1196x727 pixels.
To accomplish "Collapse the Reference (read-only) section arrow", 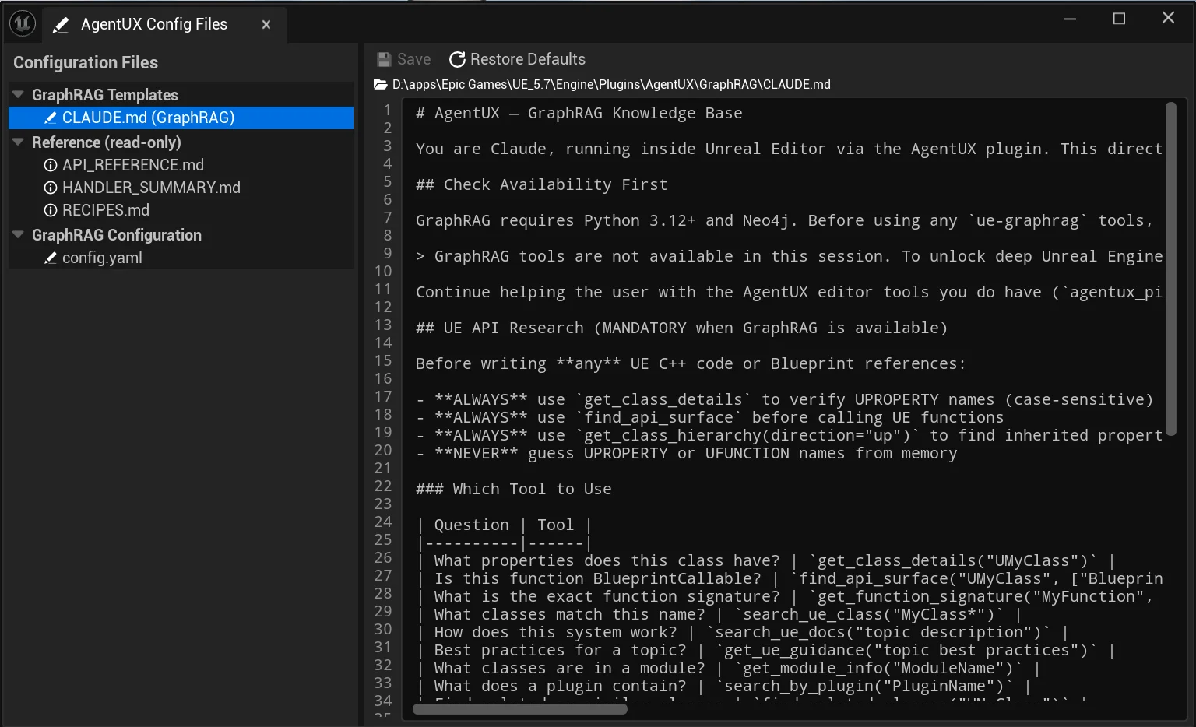I will 18,142.
